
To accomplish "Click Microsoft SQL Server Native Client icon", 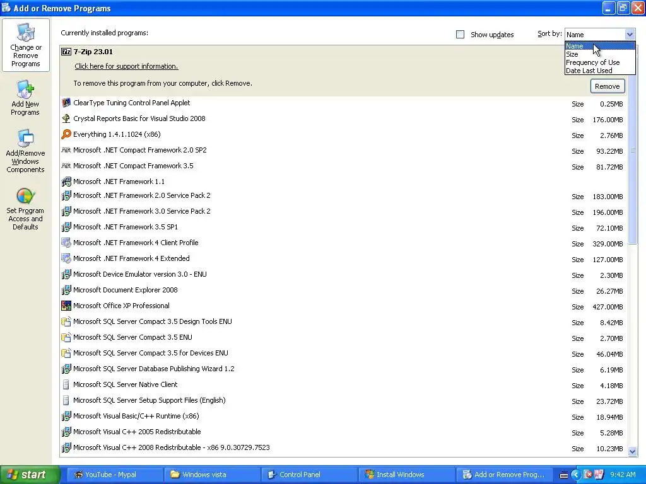I will click(66, 384).
